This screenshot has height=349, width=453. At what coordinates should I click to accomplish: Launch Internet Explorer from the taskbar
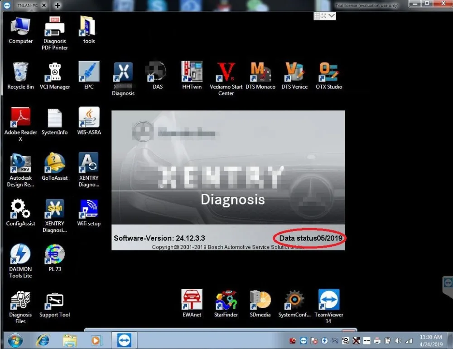pyautogui.click(x=43, y=341)
